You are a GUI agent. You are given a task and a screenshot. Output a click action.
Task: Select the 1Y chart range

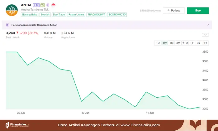coord(192,43)
